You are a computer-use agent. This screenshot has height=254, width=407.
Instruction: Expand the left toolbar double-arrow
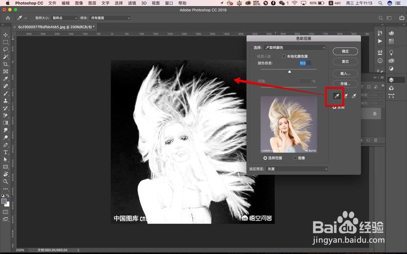click(x=2, y=25)
